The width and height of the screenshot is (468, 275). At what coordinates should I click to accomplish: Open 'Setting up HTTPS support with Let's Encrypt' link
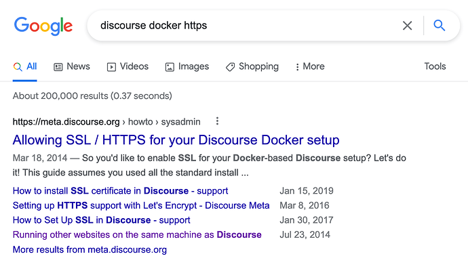pos(141,205)
